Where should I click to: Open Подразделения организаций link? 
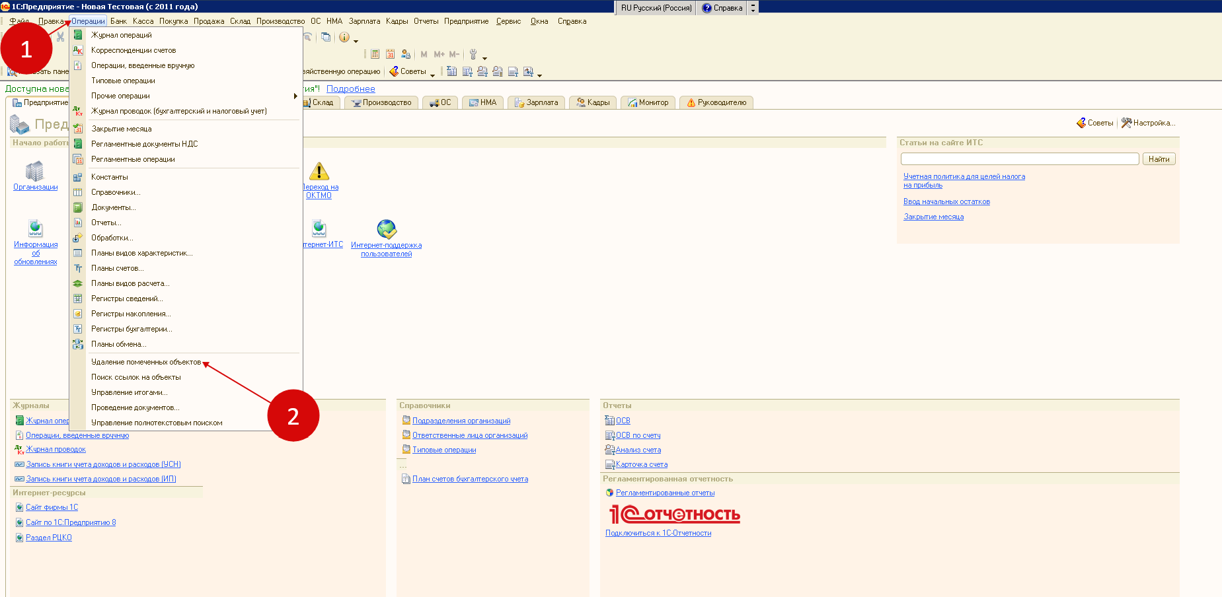461,421
